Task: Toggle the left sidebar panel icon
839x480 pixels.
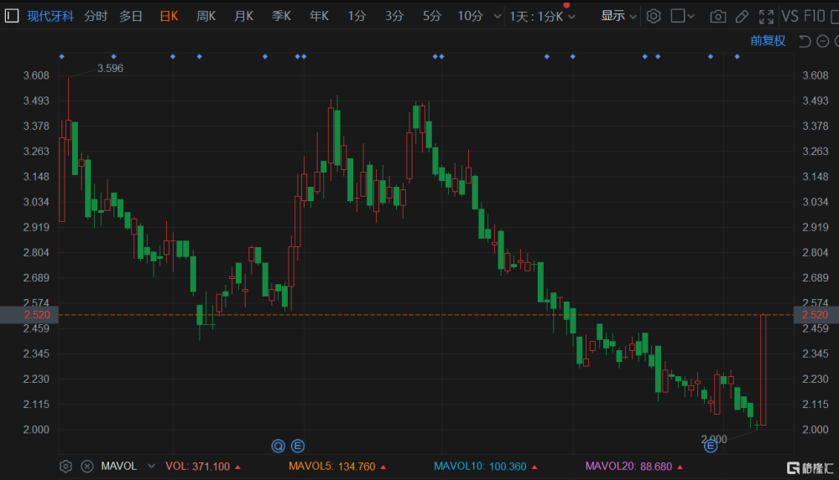Action: point(12,16)
